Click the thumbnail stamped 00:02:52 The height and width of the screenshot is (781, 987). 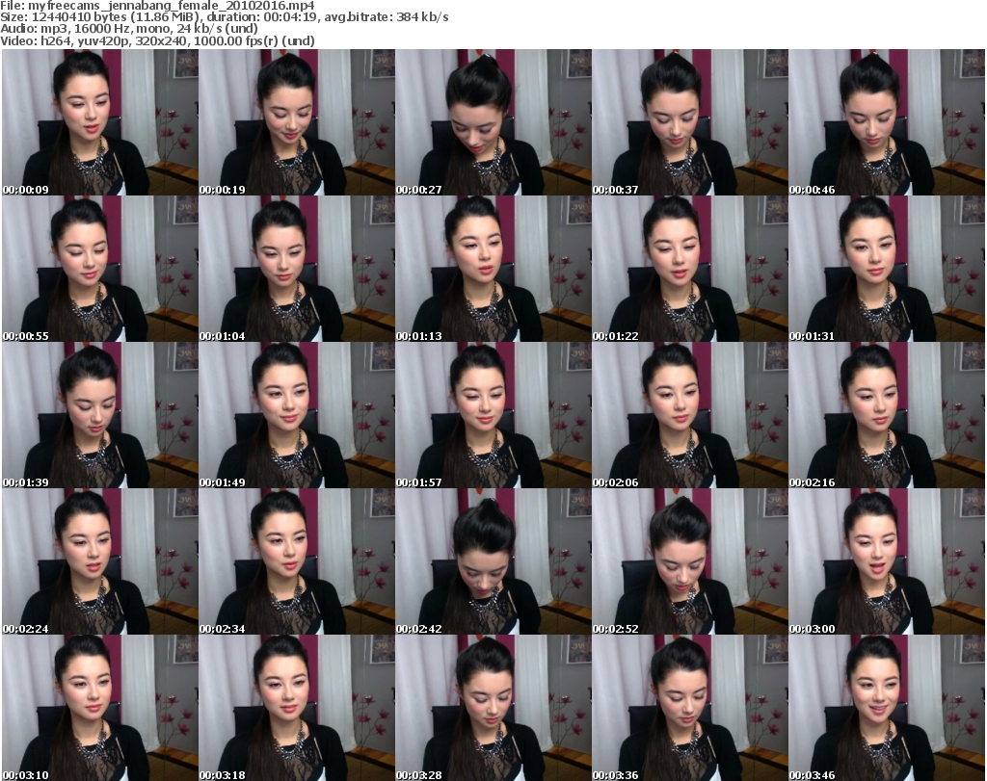689,561
